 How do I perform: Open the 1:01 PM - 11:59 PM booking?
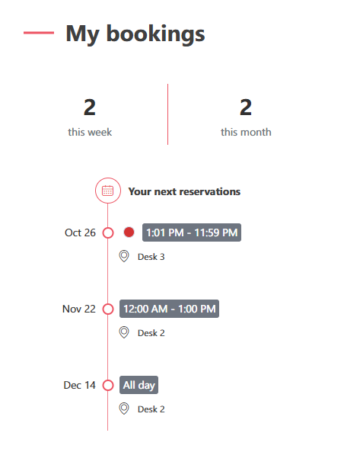pyautogui.click(x=192, y=232)
